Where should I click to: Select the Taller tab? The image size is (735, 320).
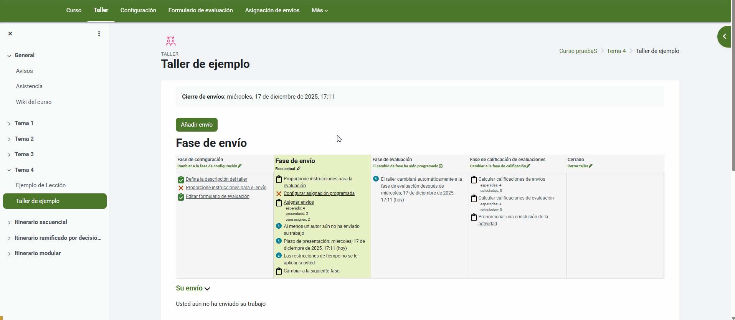click(x=101, y=10)
